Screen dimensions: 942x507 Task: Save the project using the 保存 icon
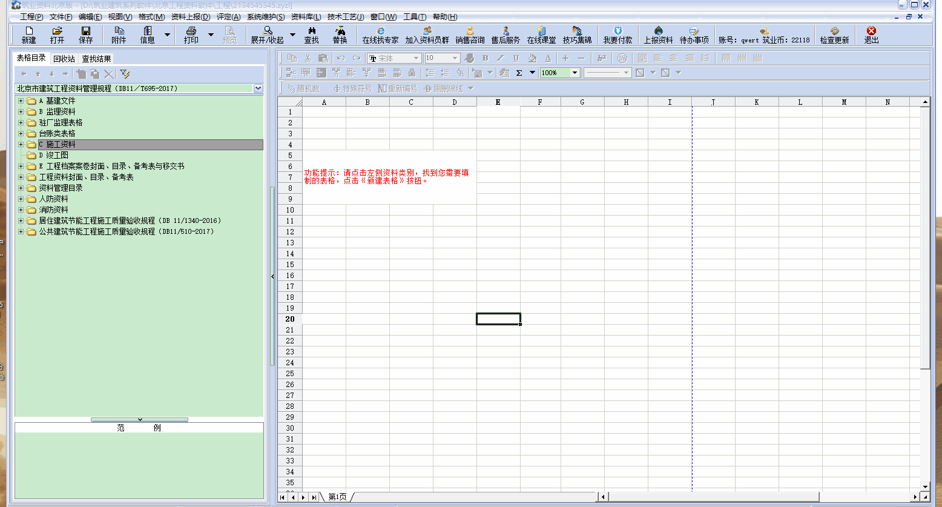(85, 35)
